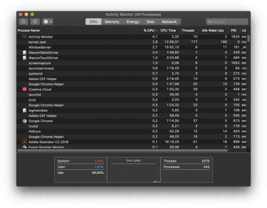Select Google Chrome Helper with PID 729
267x208 pixels.
pyautogui.click(x=131, y=84)
